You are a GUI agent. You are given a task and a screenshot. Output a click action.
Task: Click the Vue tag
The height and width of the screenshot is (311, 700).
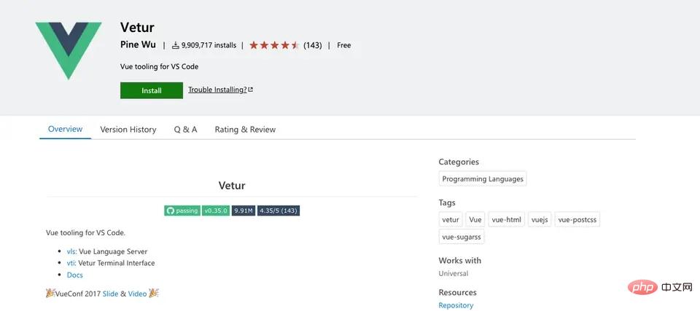tap(475, 220)
